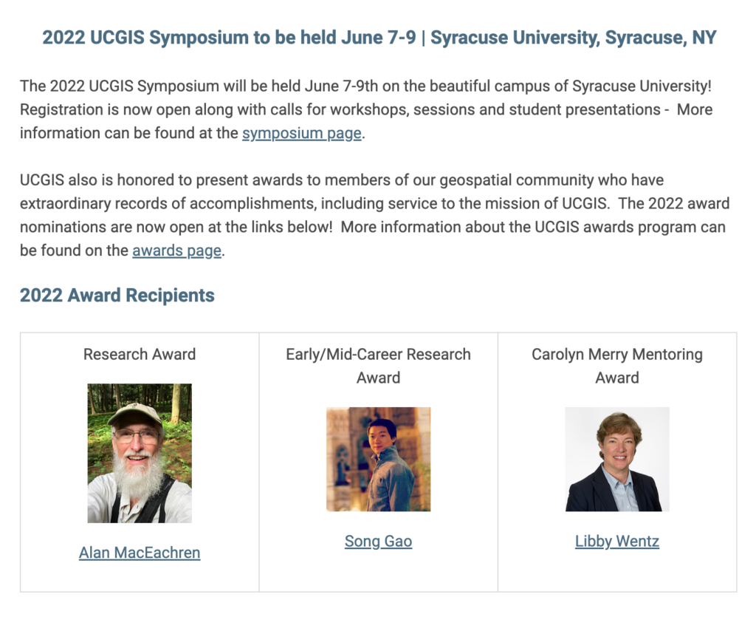Screen dimensions: 756x617
Task: Select the "Early/Mid-Career Research Award" title
Action: (x=378, y=366)
